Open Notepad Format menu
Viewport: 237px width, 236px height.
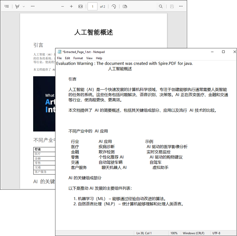(78, 58)
